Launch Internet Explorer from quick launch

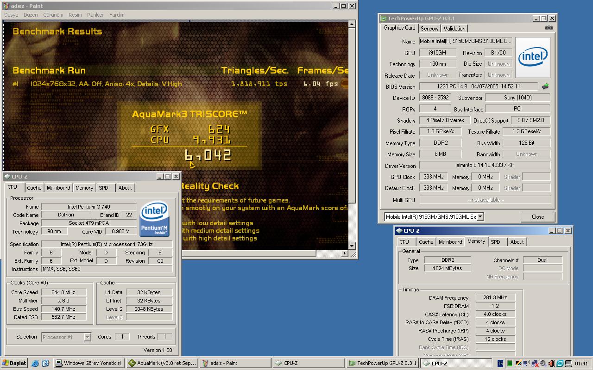point(35,364)
